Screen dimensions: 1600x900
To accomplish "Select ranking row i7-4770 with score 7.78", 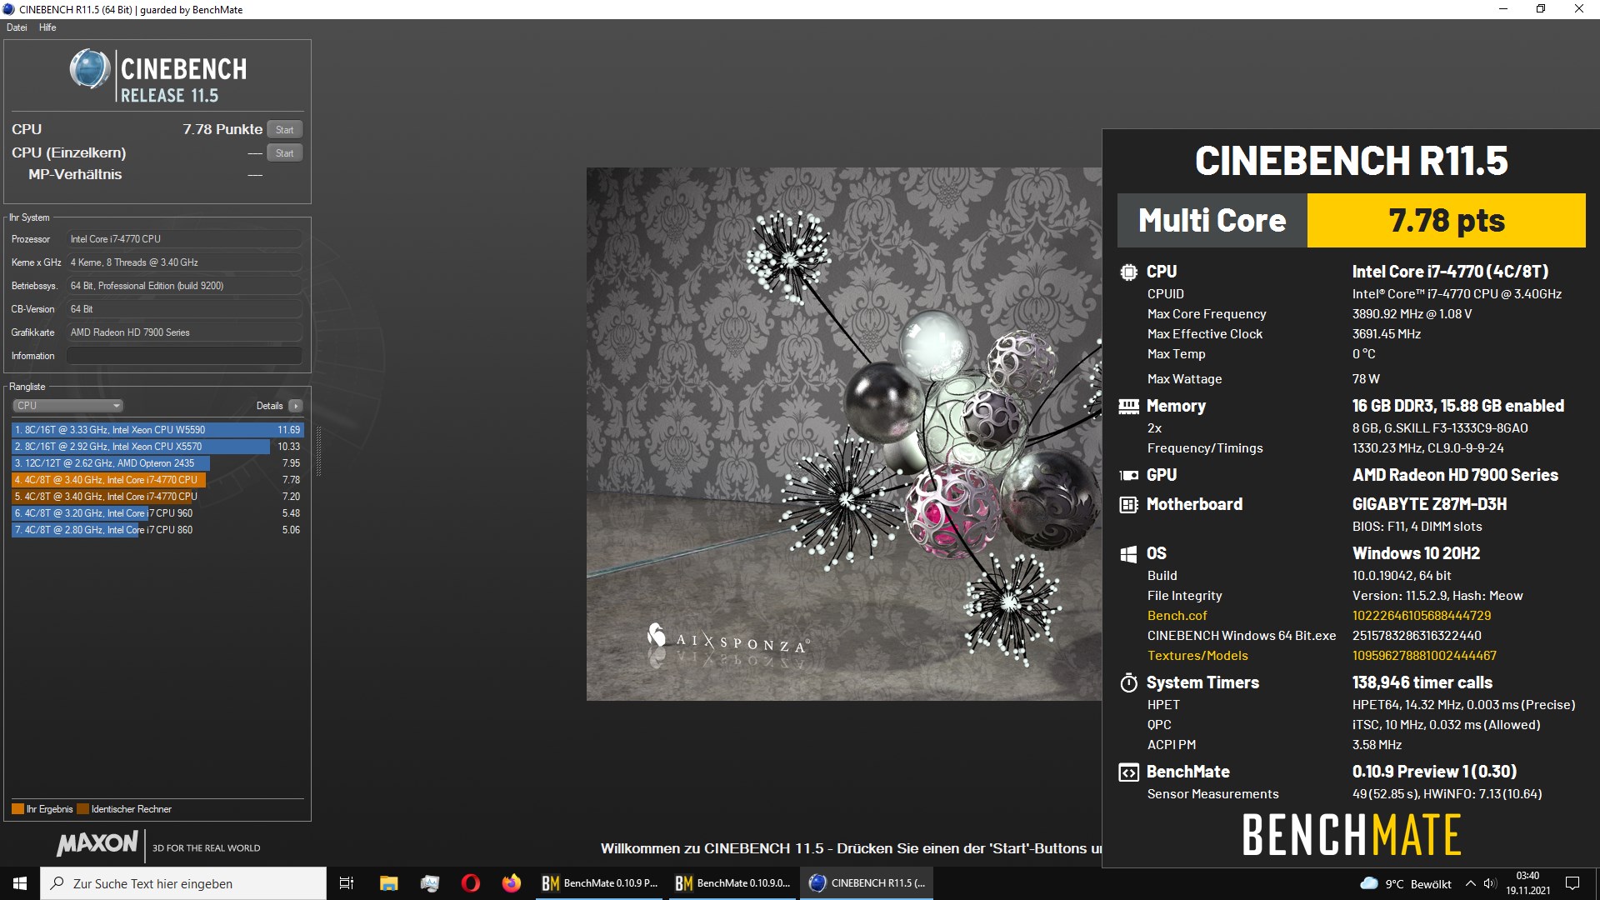I will tap(157, 480).
